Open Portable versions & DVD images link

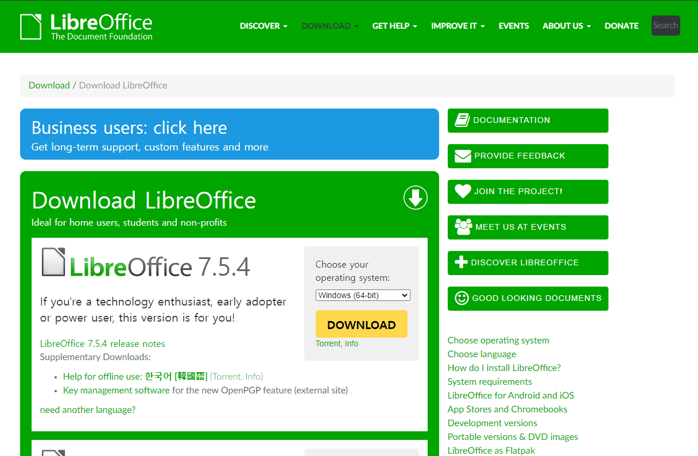pyautogui.click(x=513, y=436)
